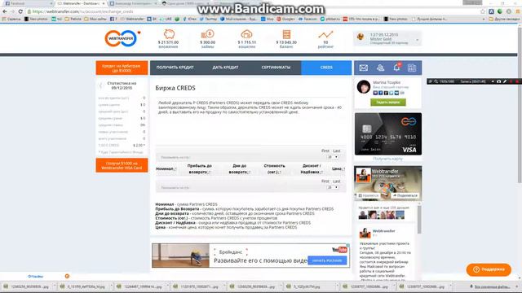Click the Webtransfer logo
Viewport: 522px width, 293px height.
(121, 38)
